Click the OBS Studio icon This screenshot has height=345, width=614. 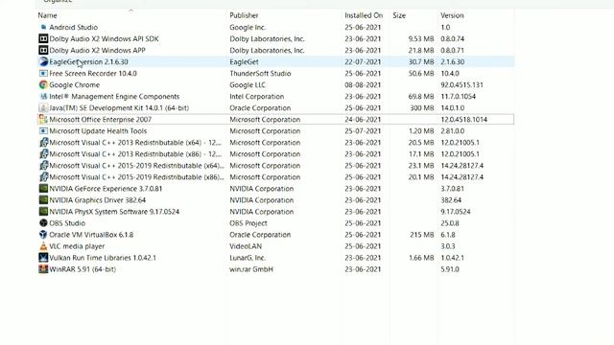point(43,223)
